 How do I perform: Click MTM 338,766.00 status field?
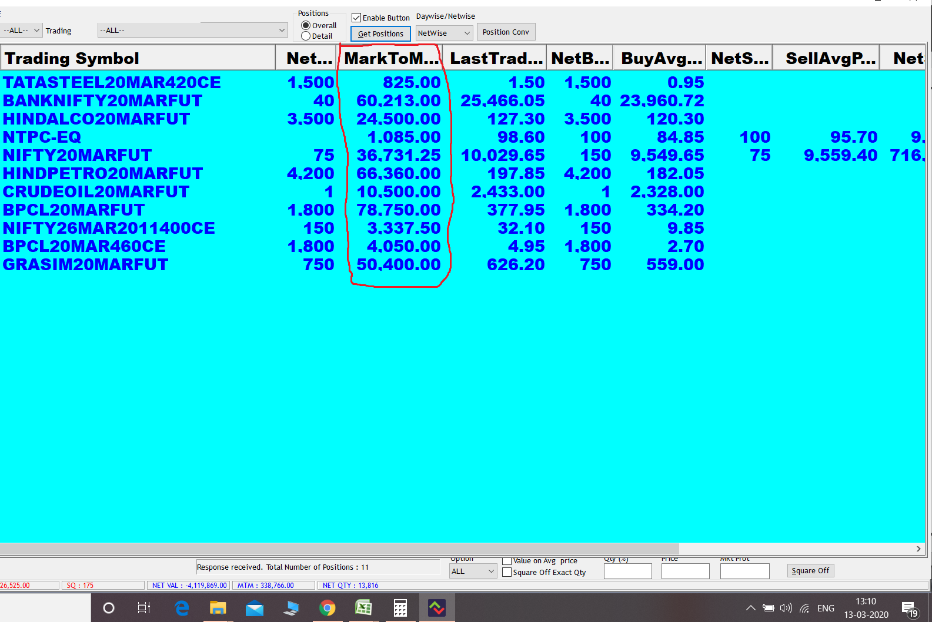point(273,586)
